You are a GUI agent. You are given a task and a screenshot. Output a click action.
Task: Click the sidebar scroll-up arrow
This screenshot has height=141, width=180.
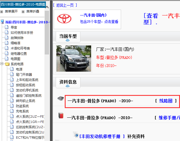47,7
